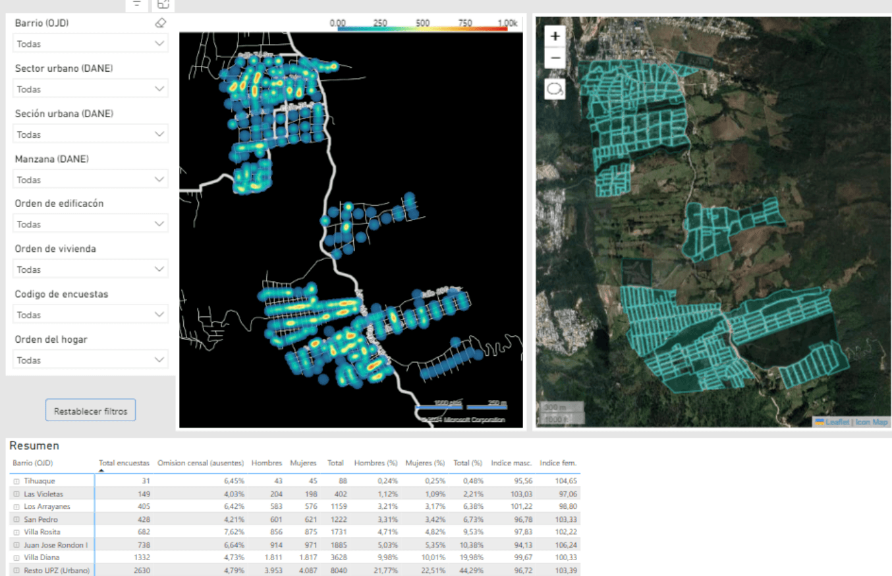The image size is (892, 576).
Task: Click the Restablecer filtros button
Action: pyautogui.click(x=91, y=411)
